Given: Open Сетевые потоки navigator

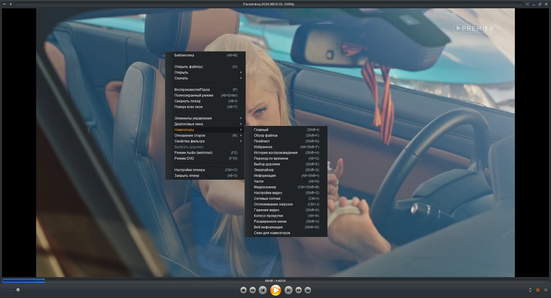Looking at the screenshot, I should pyautogui.click(x=286, y=199).
